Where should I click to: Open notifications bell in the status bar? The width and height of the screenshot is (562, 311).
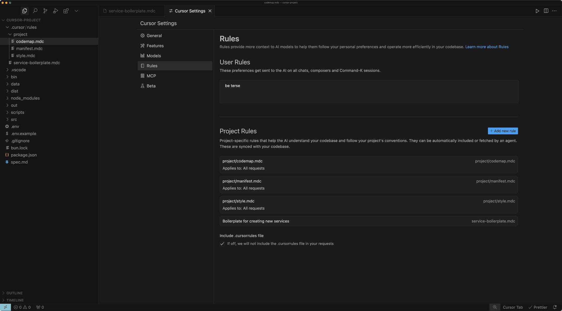pyautogui.click(x=555, y=307)
